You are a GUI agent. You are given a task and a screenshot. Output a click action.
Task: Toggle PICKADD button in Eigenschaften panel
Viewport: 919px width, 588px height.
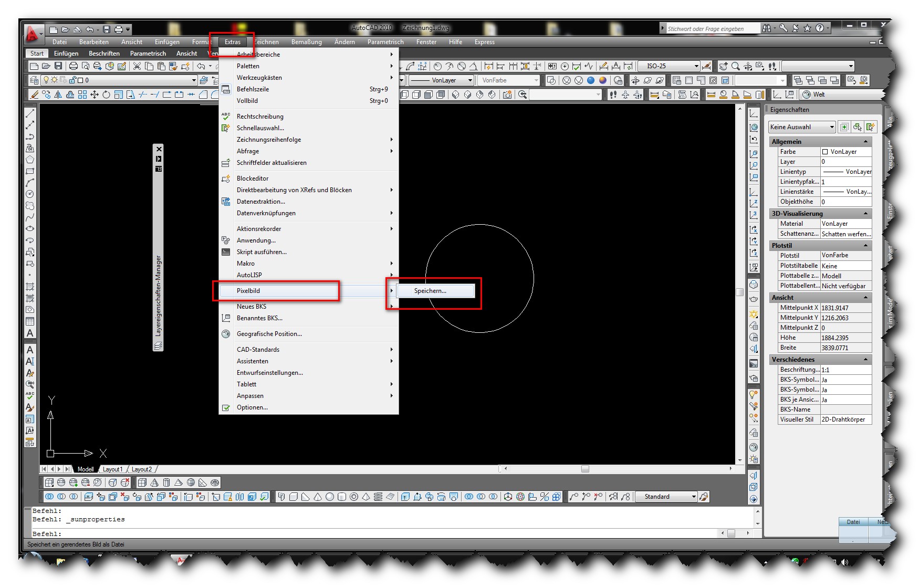pos(844,127)
